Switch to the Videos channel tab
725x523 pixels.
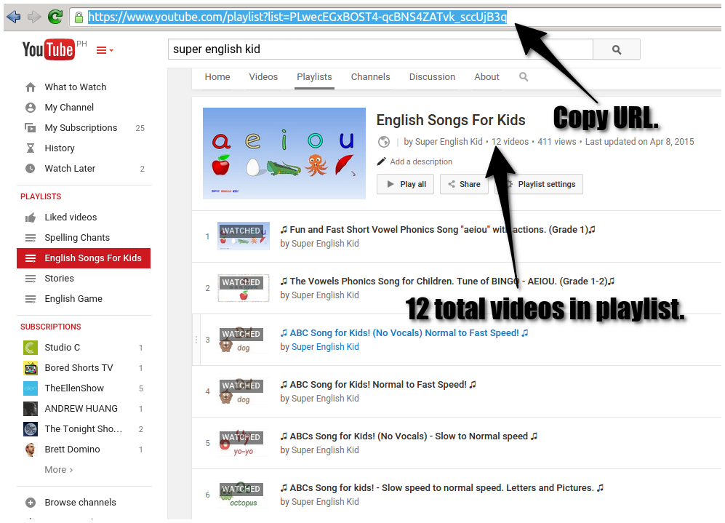263,77
